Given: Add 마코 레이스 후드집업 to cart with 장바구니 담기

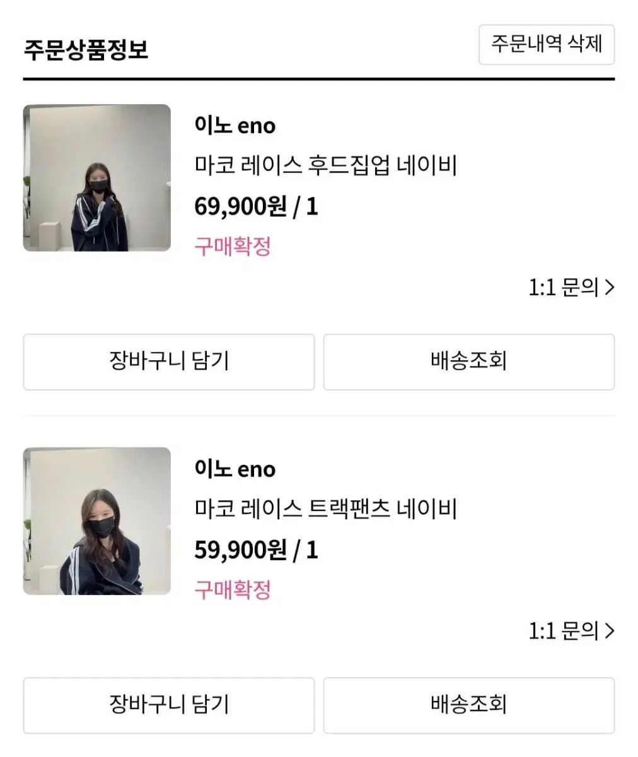Looking at the screenshot, I should pyautogui.click(x=168, y=361).
